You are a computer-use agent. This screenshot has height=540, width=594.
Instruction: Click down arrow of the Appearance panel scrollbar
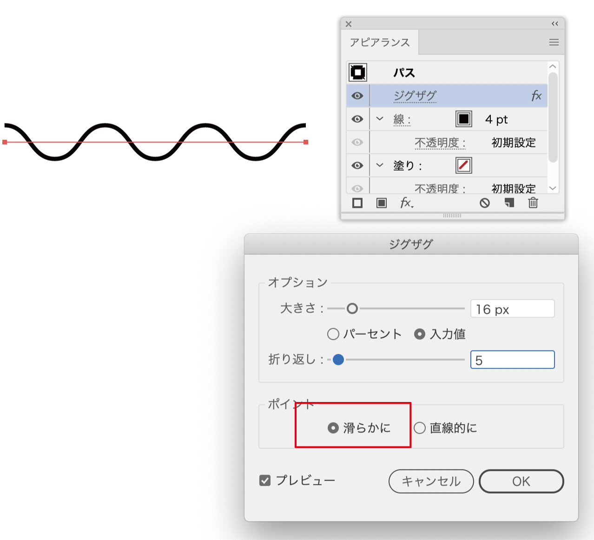553,188
